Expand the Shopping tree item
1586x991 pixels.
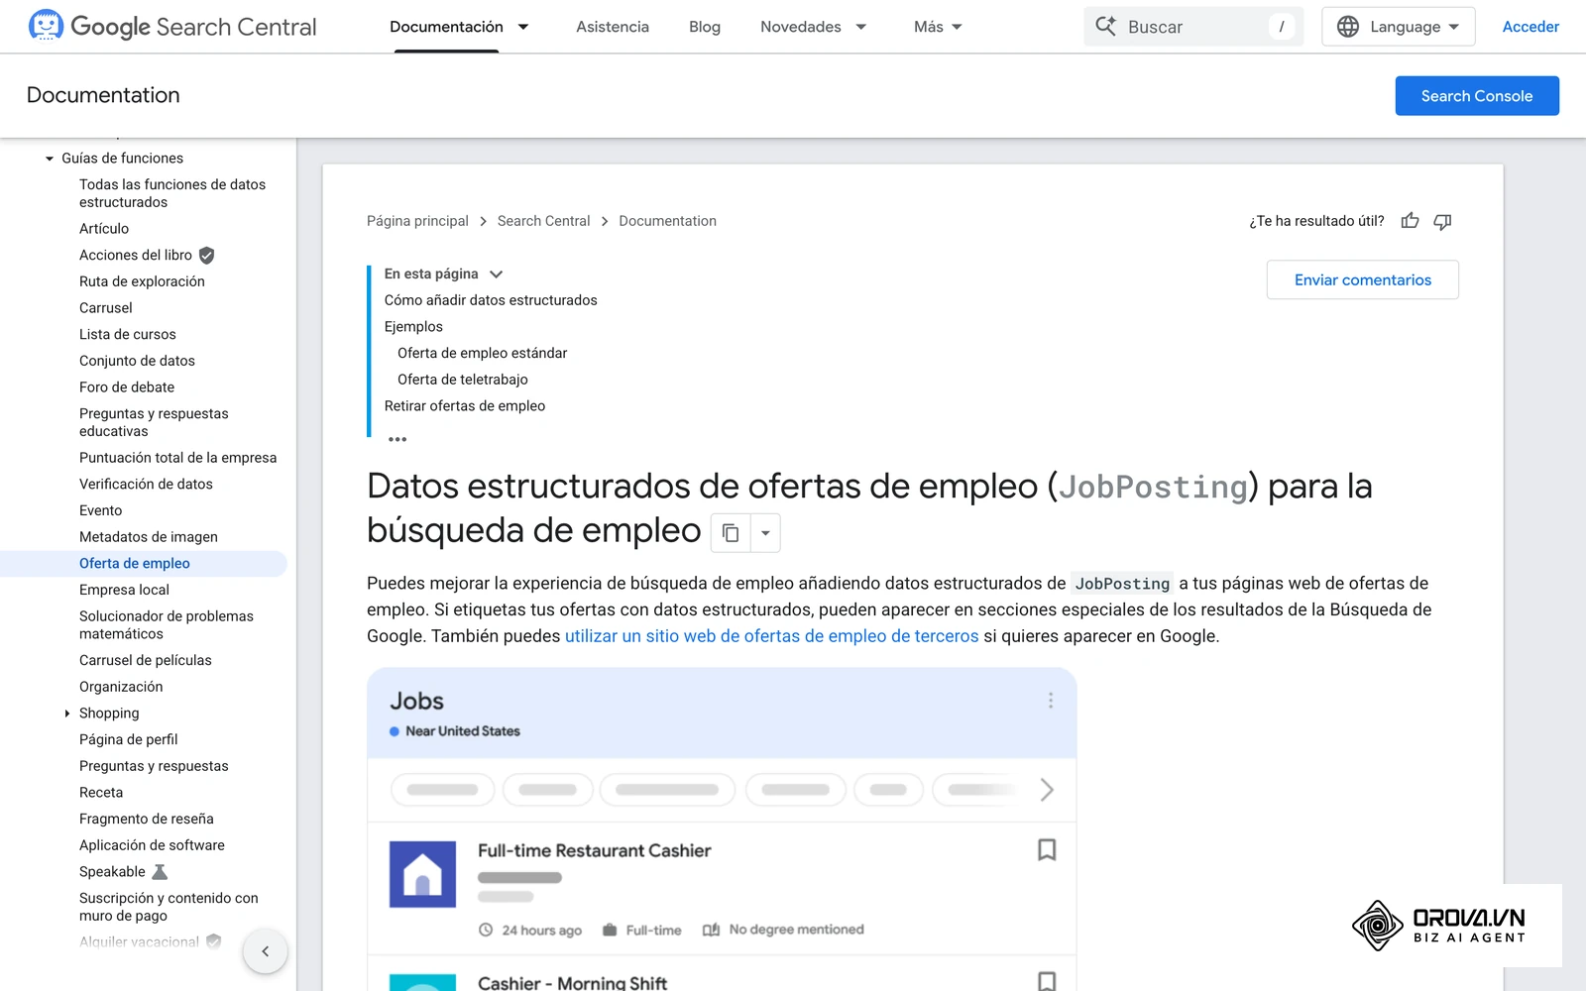pyautogui.click(x=66, y=714)
